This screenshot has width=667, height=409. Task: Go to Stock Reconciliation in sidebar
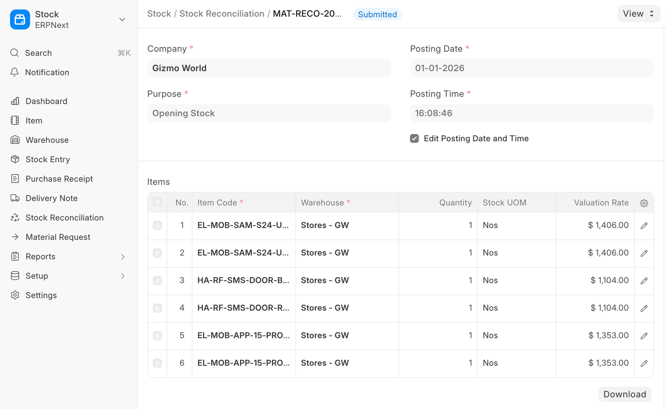click(x=64, y=218)
